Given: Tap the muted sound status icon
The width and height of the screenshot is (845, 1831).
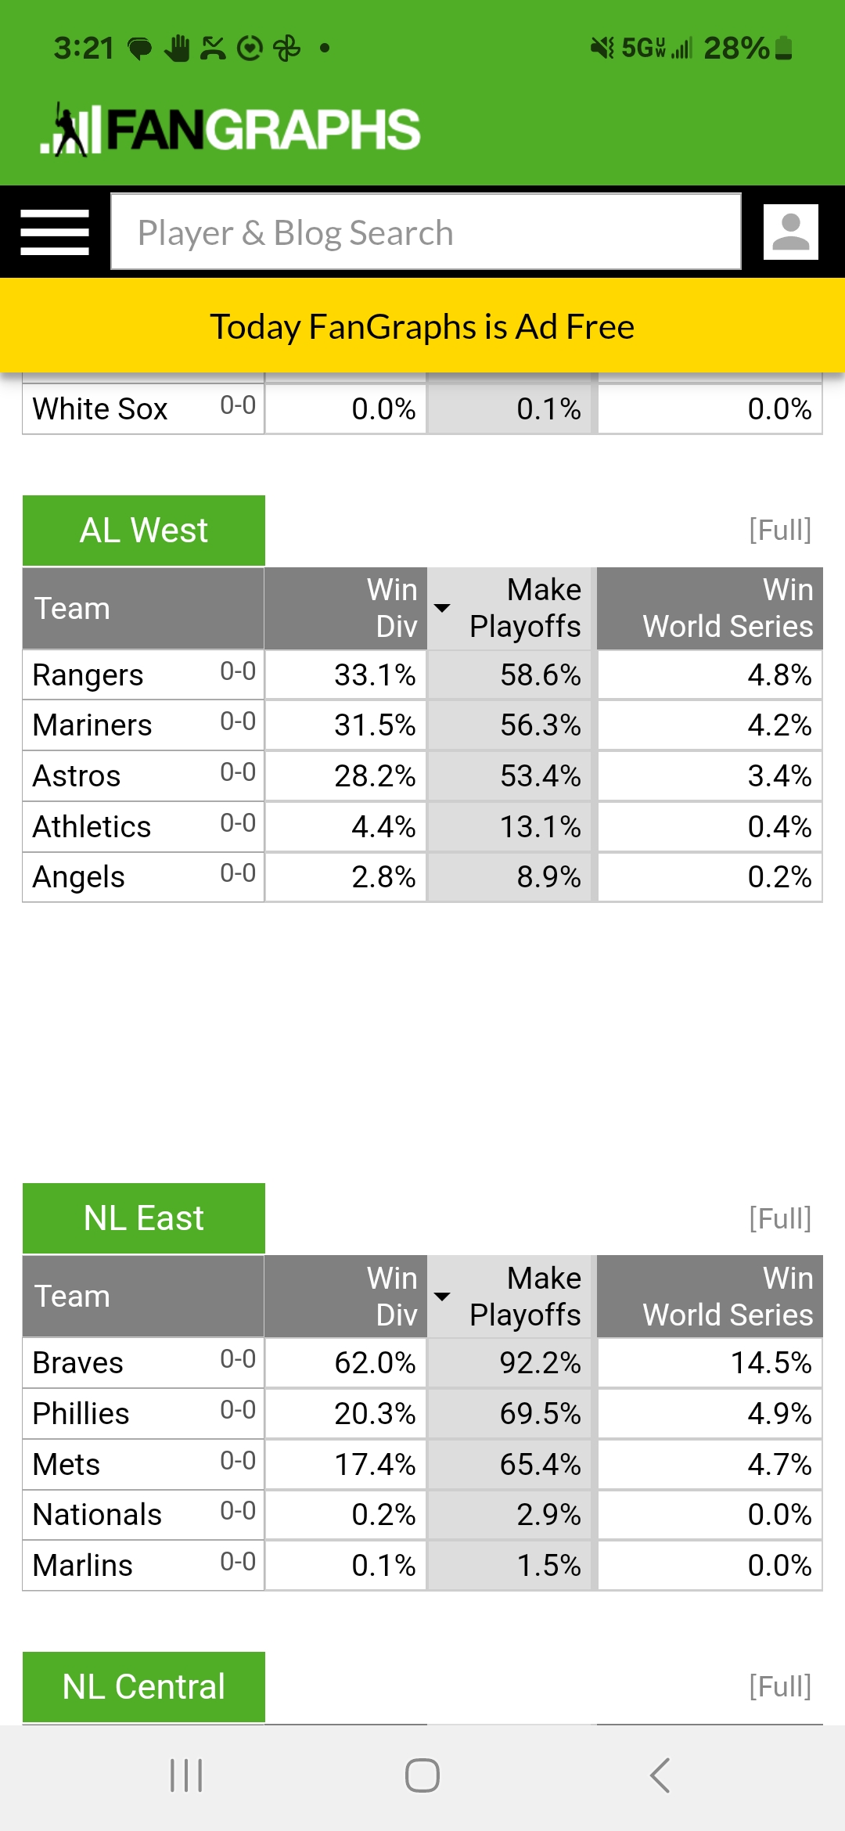Looking at the screenshot, I should click(x=602, y=49).
